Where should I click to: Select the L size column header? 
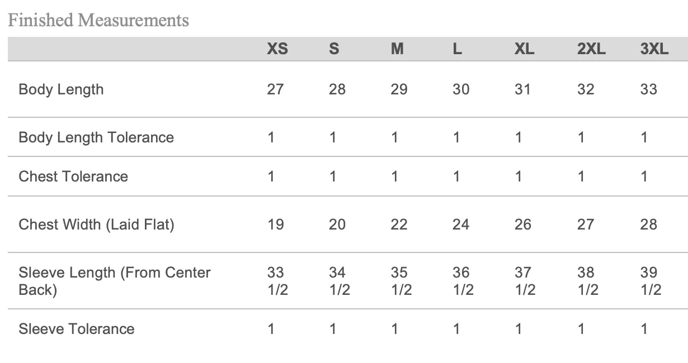click(x=457, y=49)
